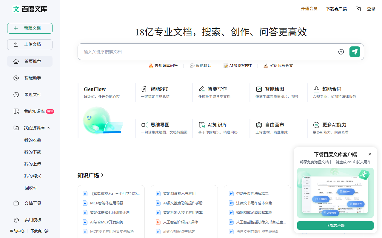Click the palette icon for 实用模板
Screen dimensions: 382x238
click(16, 220)
